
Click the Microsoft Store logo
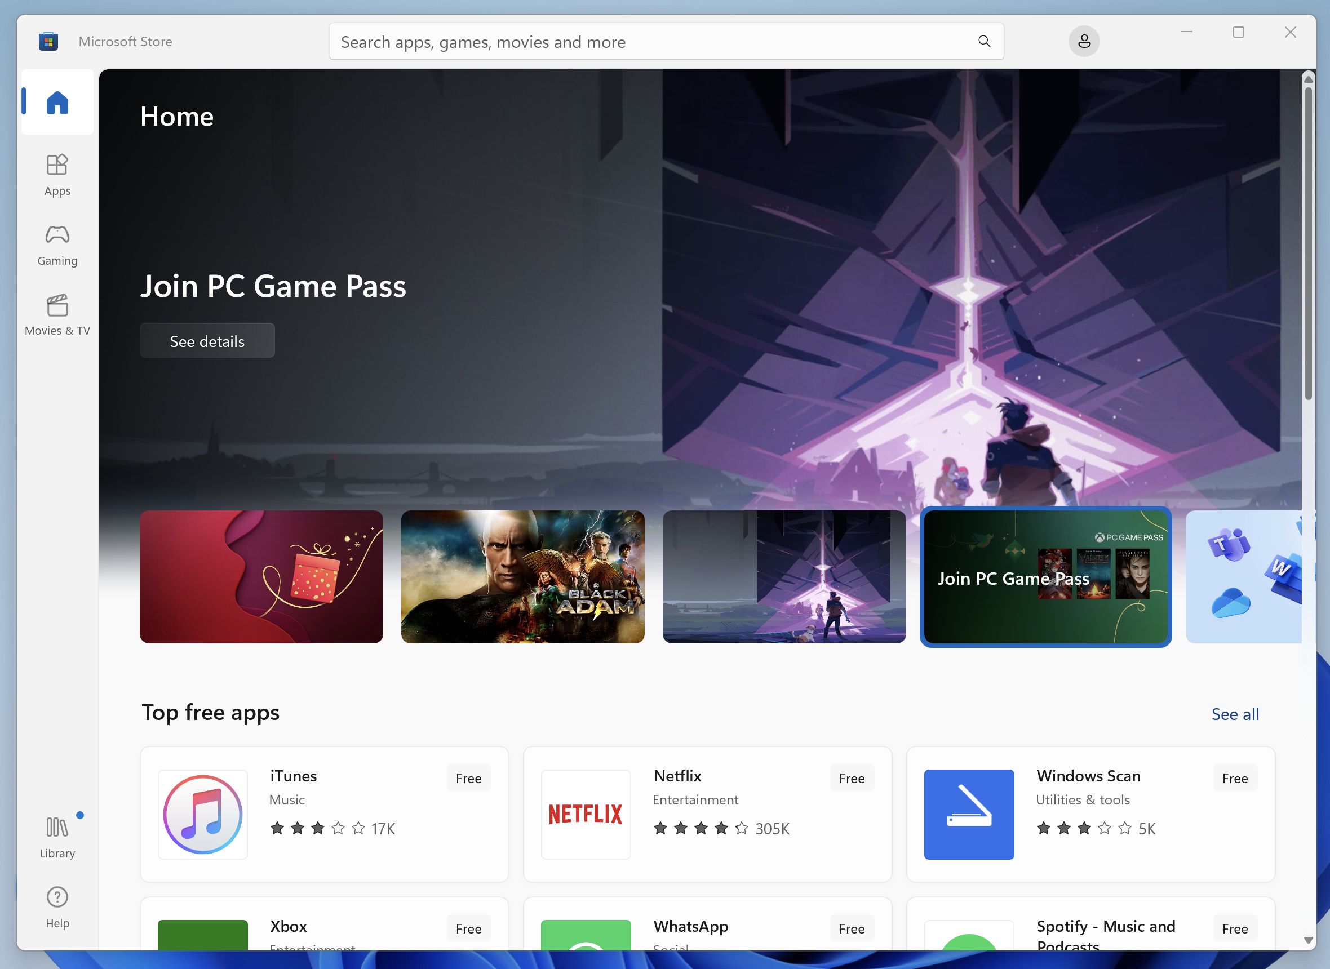[48, 41]
